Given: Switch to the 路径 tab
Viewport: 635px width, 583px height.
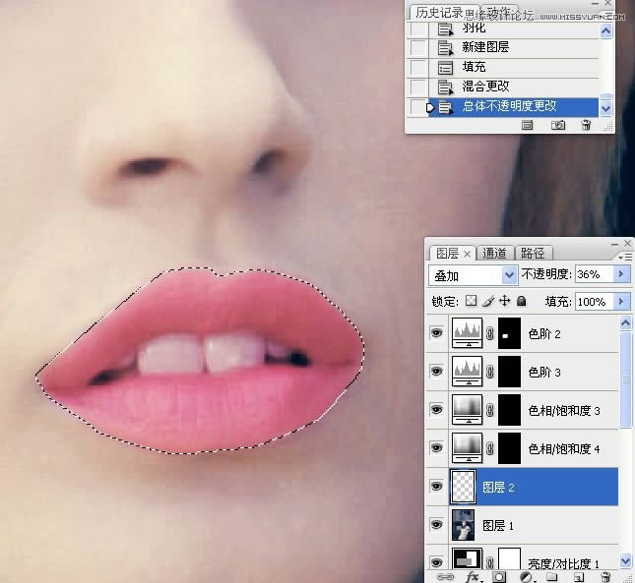Looking at the screenshot, I should 533,253.
